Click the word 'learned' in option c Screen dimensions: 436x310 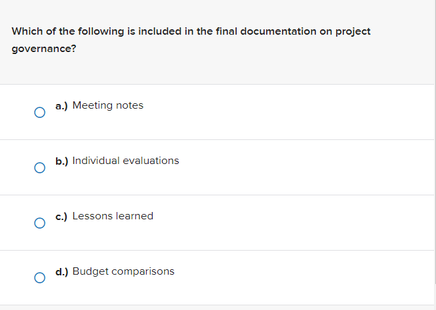[134, 216]
